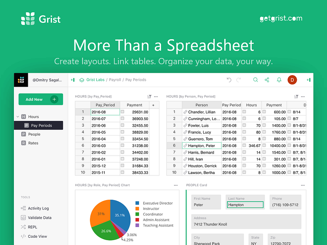Screen dimensions: 327x245
Task: Click the Activity Log tool icon
Action: pos(23,208)
